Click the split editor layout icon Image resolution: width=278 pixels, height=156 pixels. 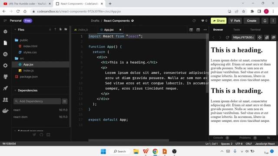tap(191, 30)
